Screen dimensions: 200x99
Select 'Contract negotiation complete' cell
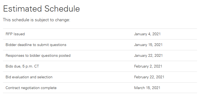click(x=31, y=88)
